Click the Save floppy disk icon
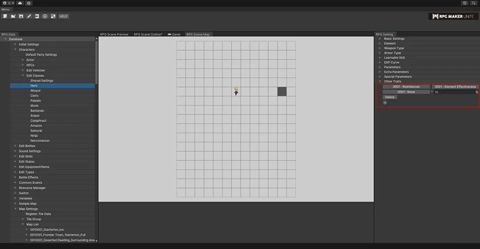Viewport: 480px width, 249px height. [21, 16]
